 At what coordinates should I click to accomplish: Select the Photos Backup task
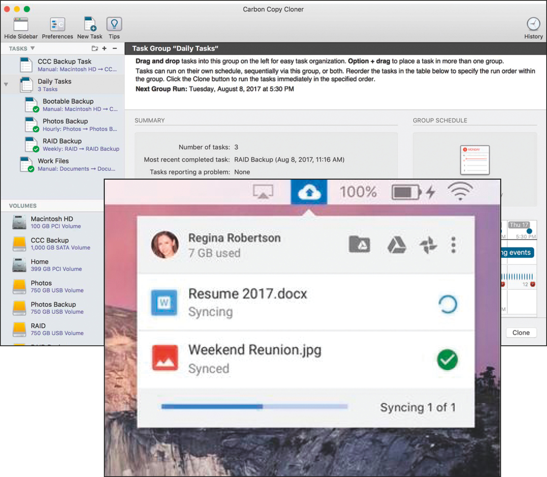(65, 125)
